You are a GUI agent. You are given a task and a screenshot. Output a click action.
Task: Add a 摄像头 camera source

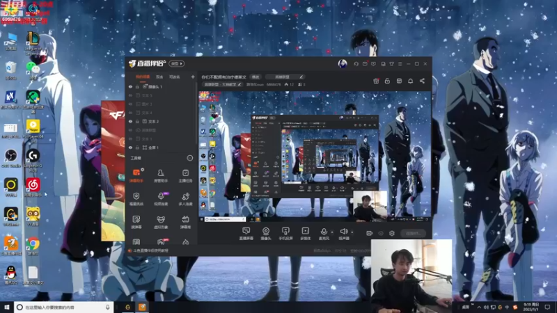point(266,234)
